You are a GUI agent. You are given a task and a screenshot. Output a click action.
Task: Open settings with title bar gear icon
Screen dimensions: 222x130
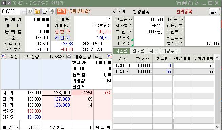pos(197,3)
